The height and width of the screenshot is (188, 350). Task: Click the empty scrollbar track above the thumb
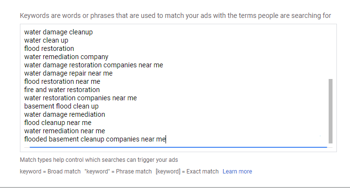(x=331, y=52)
